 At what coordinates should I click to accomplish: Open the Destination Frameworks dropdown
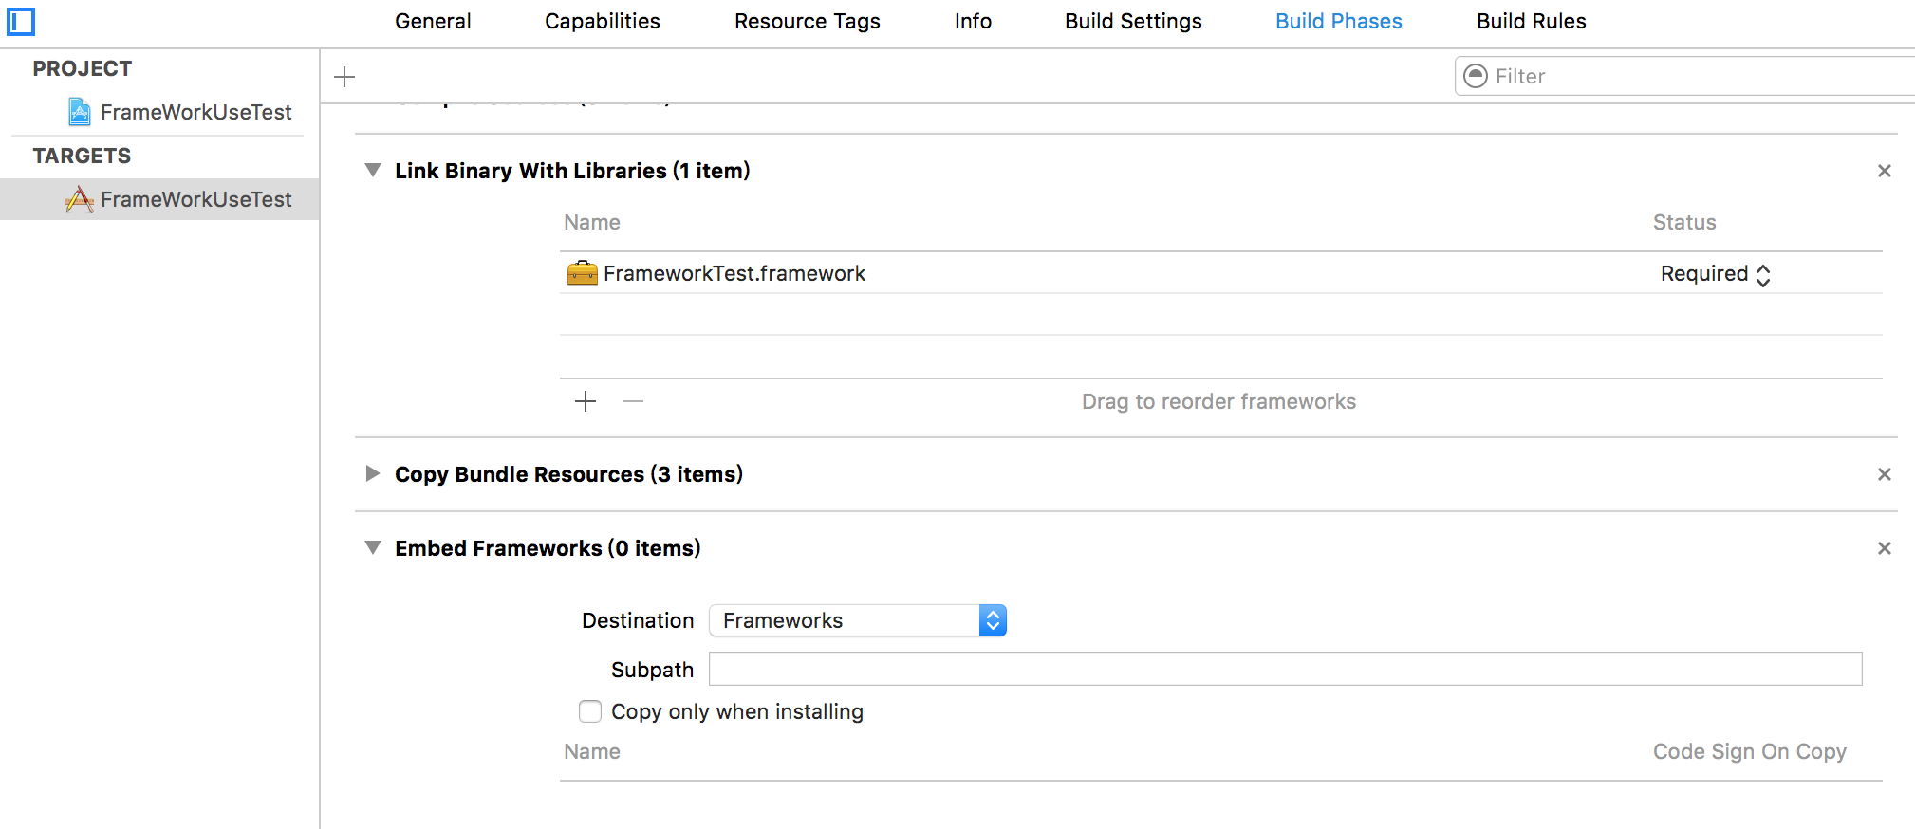coord(857,620)
